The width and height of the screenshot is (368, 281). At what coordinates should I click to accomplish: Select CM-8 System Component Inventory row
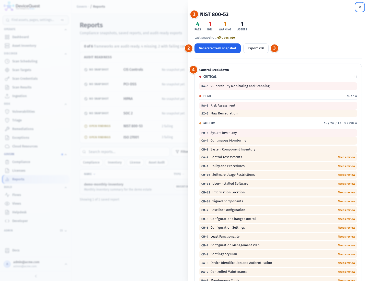tap(278, 149)
